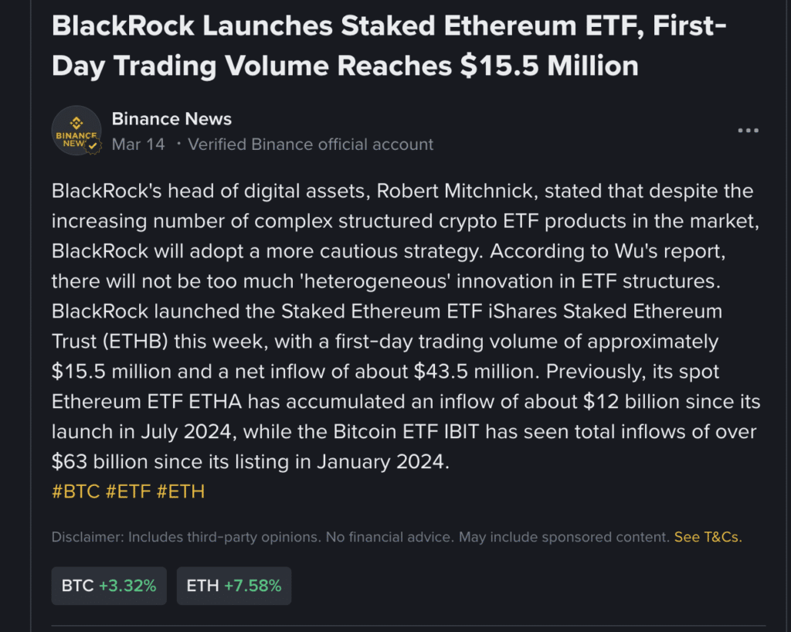This screenshot has width=791, height=632.
Task: Open the #ETH hashtag
Action: coord(181,491)
